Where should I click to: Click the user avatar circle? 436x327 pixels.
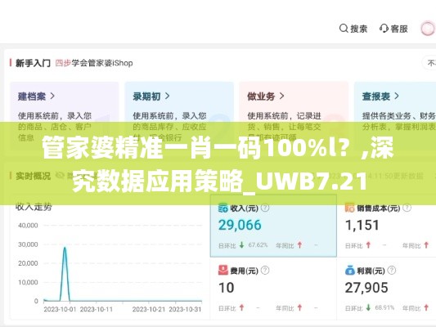(x=428, y=29)
